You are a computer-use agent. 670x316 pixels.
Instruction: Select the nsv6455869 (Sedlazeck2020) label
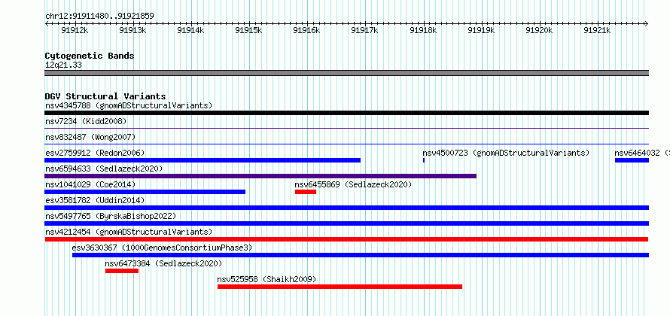click(353, 184)
